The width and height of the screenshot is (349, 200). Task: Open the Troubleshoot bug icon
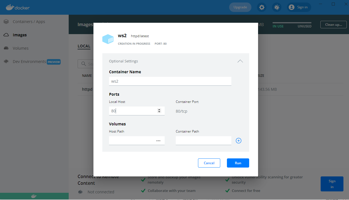277,7
